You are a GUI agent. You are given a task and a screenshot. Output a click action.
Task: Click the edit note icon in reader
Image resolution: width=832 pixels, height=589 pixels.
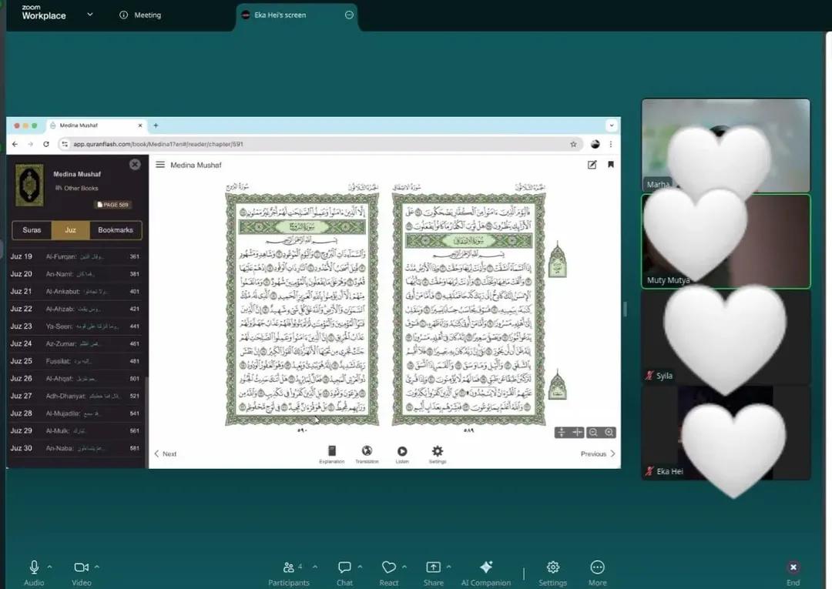(x=592, y=165)
